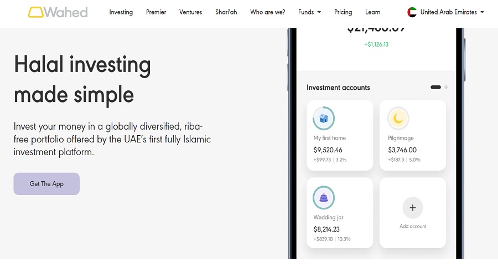Viewport: 498px width, 277px height.
Task: Open the Investing menu item
Action: 121,12
